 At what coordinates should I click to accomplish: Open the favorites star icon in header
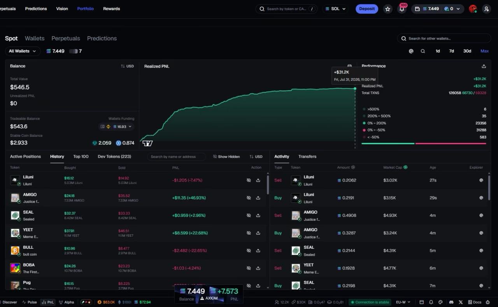point(388,9)
